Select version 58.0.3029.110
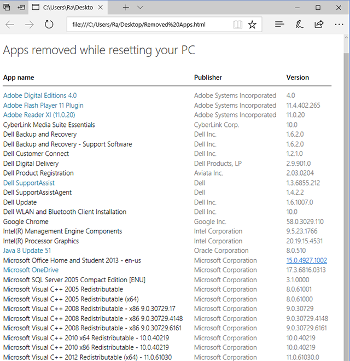The height and width of the screenshot is (361, 350). coord(305,222)
